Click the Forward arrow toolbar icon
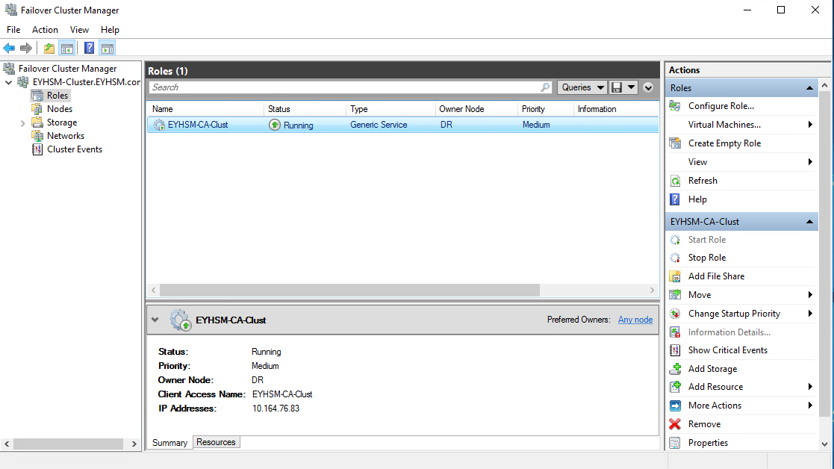834x469 pixels. pos(25,49)
